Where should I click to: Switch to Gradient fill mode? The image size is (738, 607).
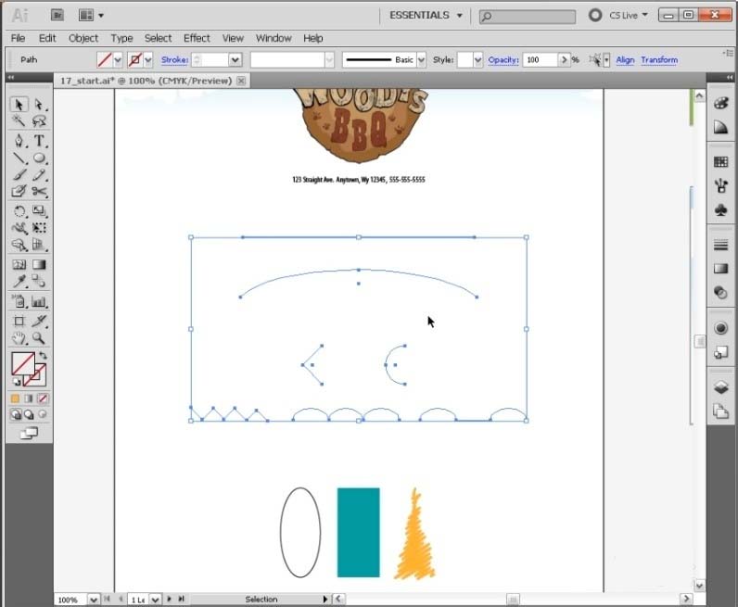29,398
